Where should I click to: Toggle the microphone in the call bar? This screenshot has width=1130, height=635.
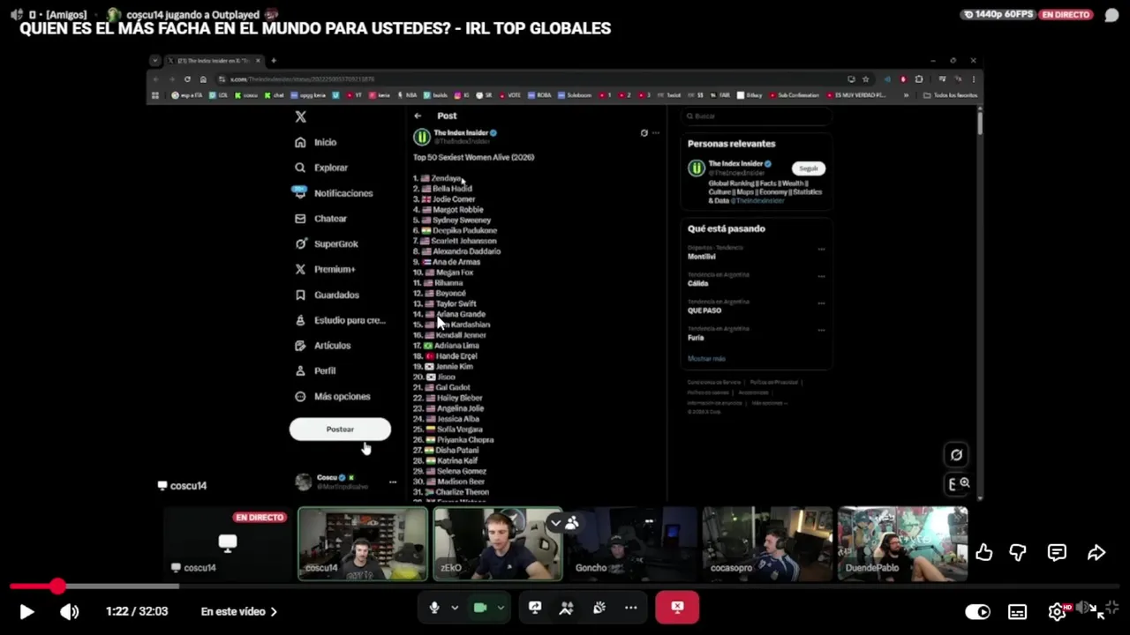coord(433,608)
